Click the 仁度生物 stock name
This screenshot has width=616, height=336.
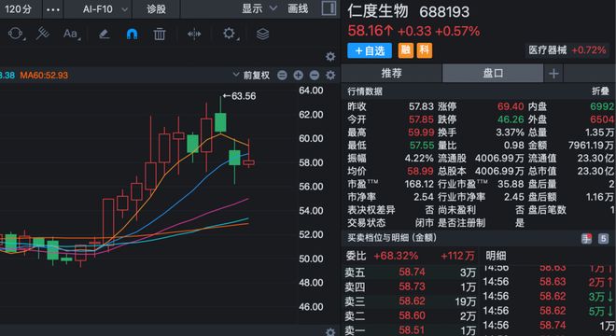(x=378, y=11)
